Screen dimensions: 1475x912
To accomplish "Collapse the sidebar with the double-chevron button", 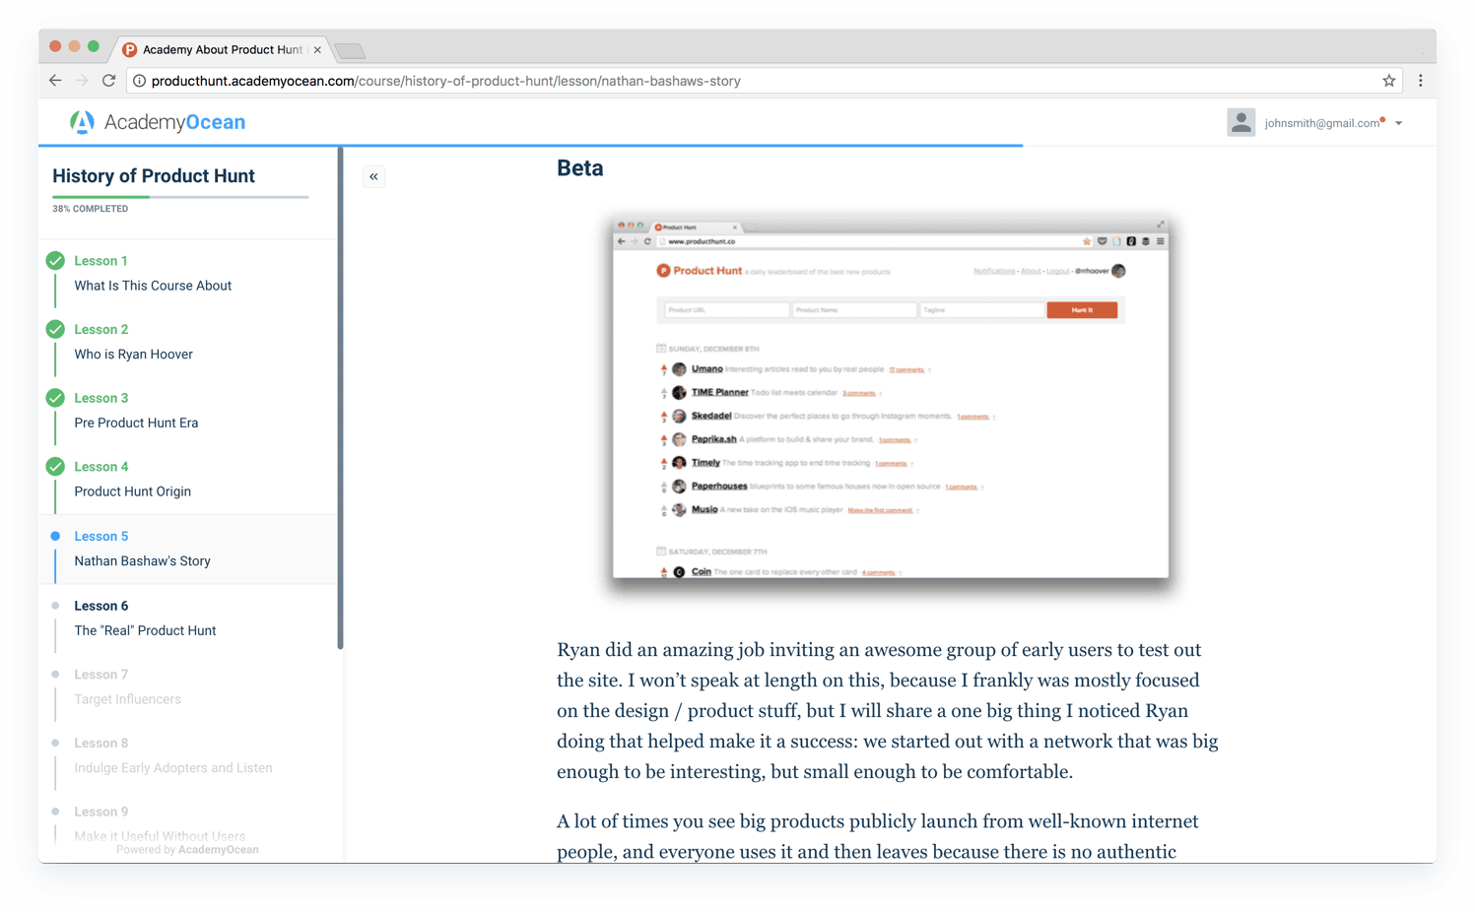I will point(373,176).
